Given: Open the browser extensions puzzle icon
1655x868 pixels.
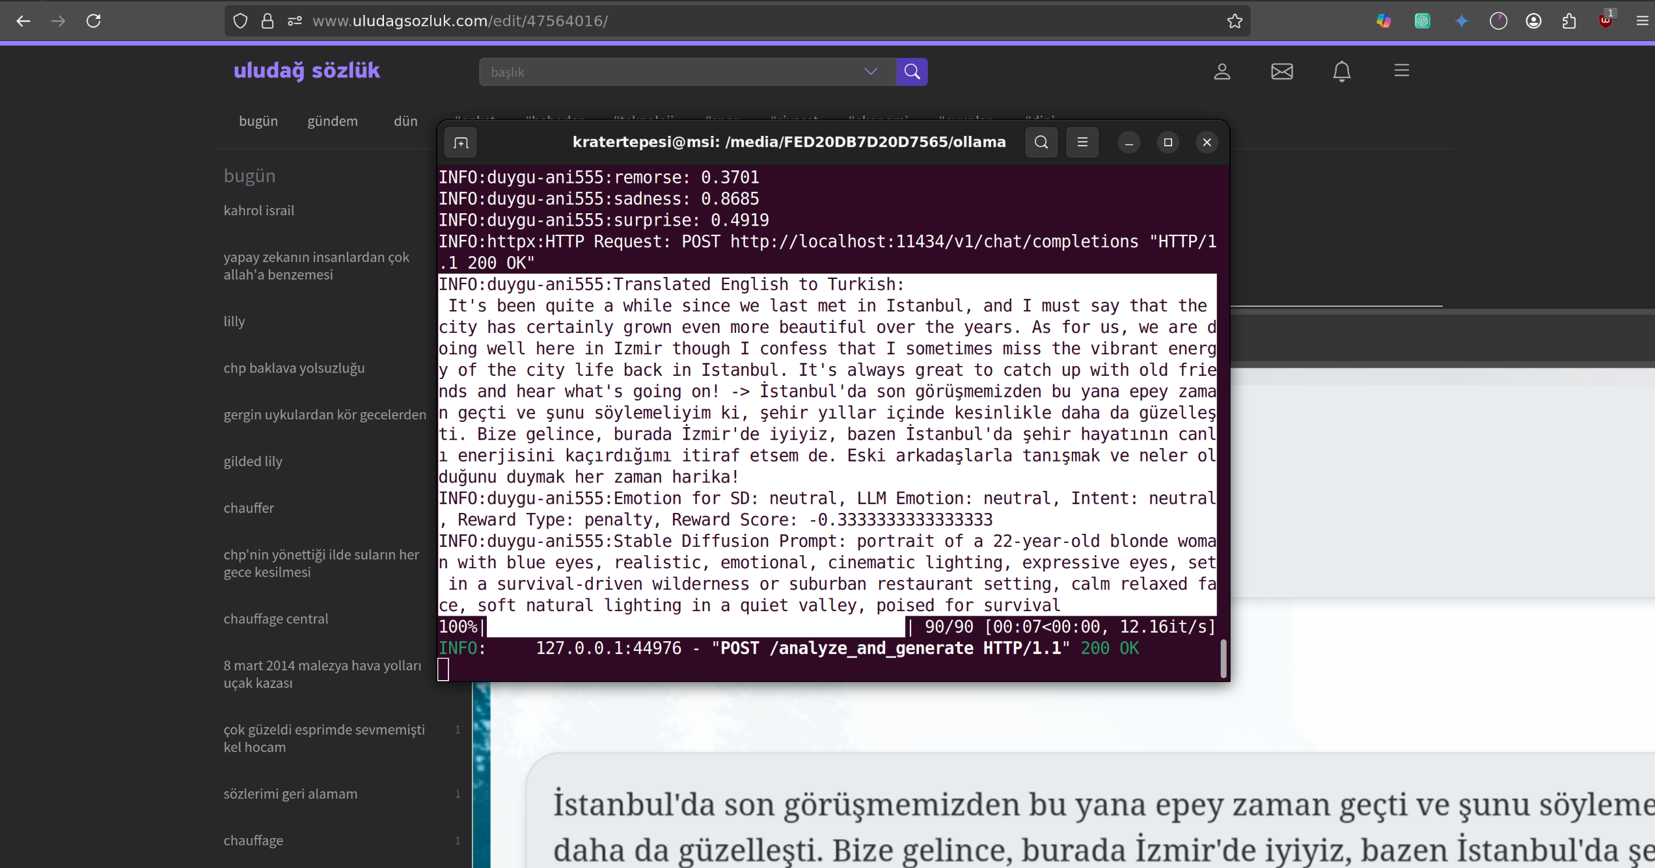Looking at the screenshot, I should tap(1569, 21).
